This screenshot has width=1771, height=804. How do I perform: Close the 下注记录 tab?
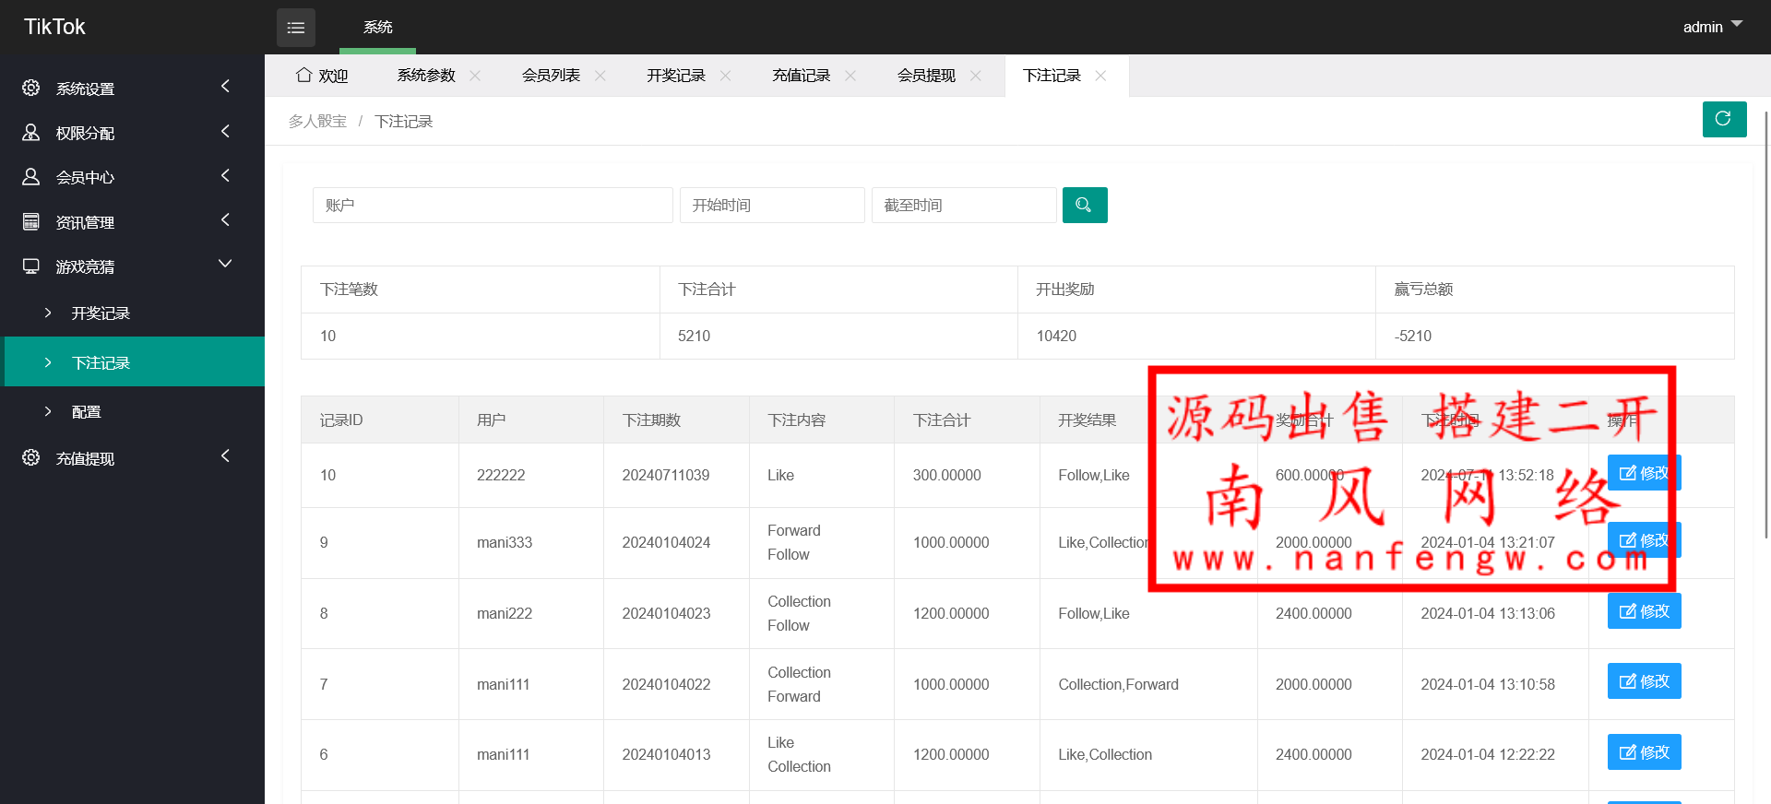click(x=1100, y=76)
